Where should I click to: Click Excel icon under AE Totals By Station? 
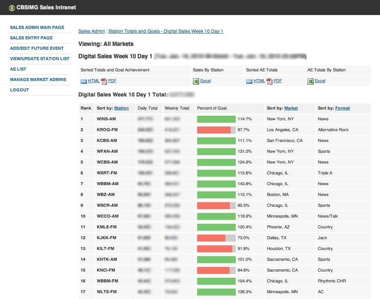tap(311, 81)
